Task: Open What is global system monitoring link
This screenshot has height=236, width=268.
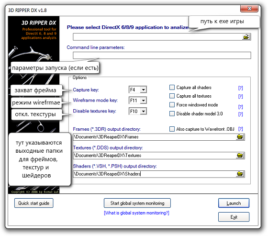Action: tap(136, 213)
